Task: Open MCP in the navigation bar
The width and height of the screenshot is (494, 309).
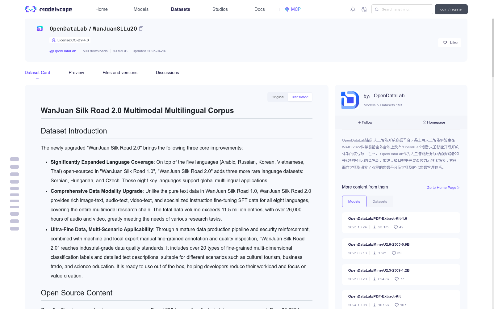Action: 292,9
